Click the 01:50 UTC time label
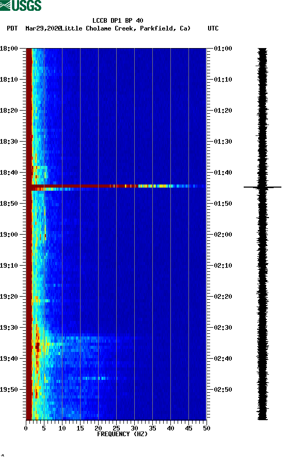The image size is (285, 461). [x=223, y=204]
